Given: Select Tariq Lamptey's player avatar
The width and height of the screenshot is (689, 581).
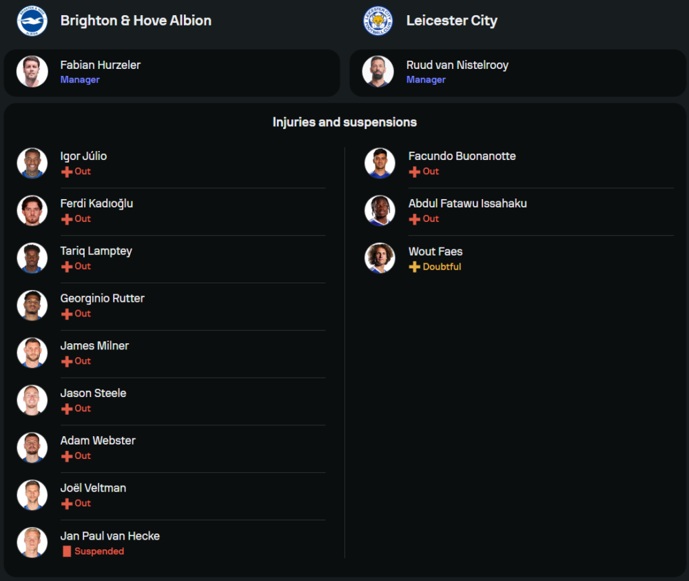Looking at the screenshot, I should [x=32, y=258].
